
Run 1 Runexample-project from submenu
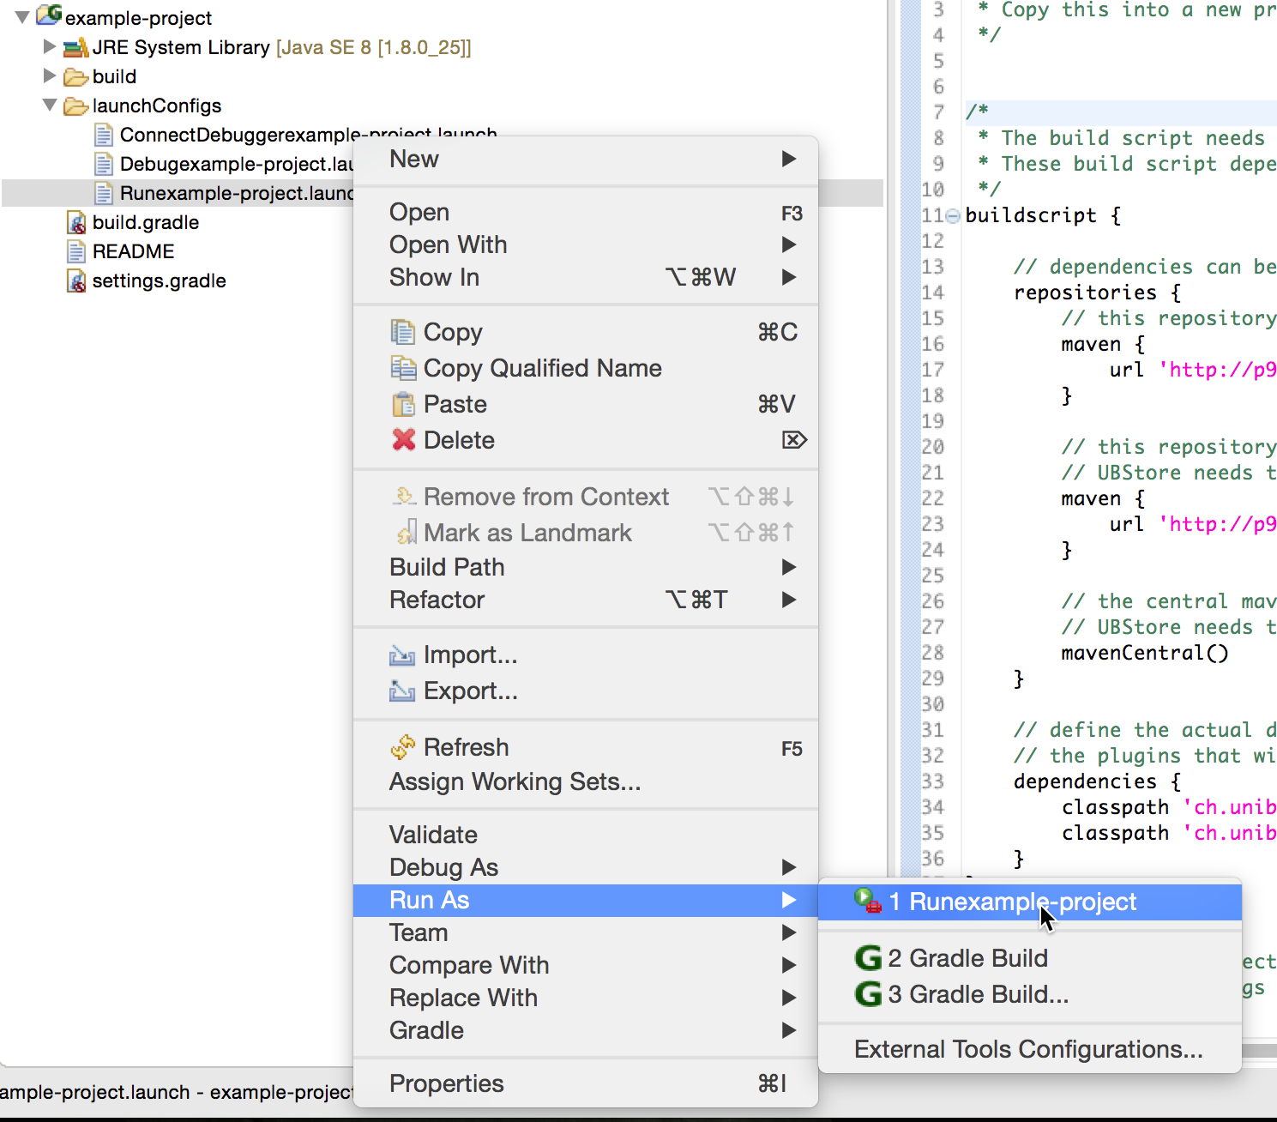(1030, 902)
